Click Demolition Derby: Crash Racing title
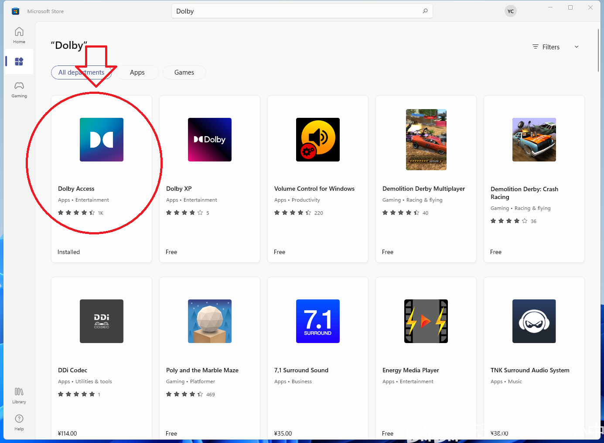 pos(524,193)
